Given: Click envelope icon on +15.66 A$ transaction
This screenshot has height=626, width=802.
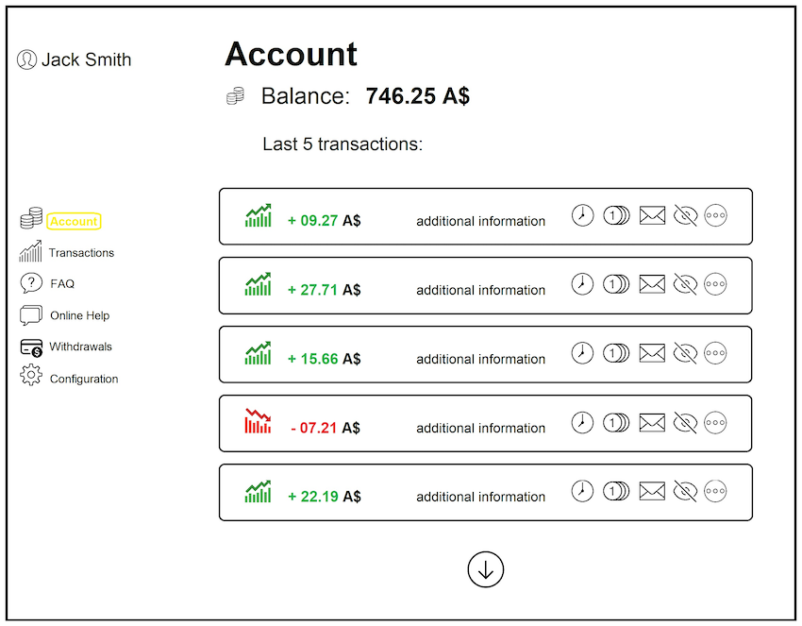Looking at the screenshot, I should (652, 353).
